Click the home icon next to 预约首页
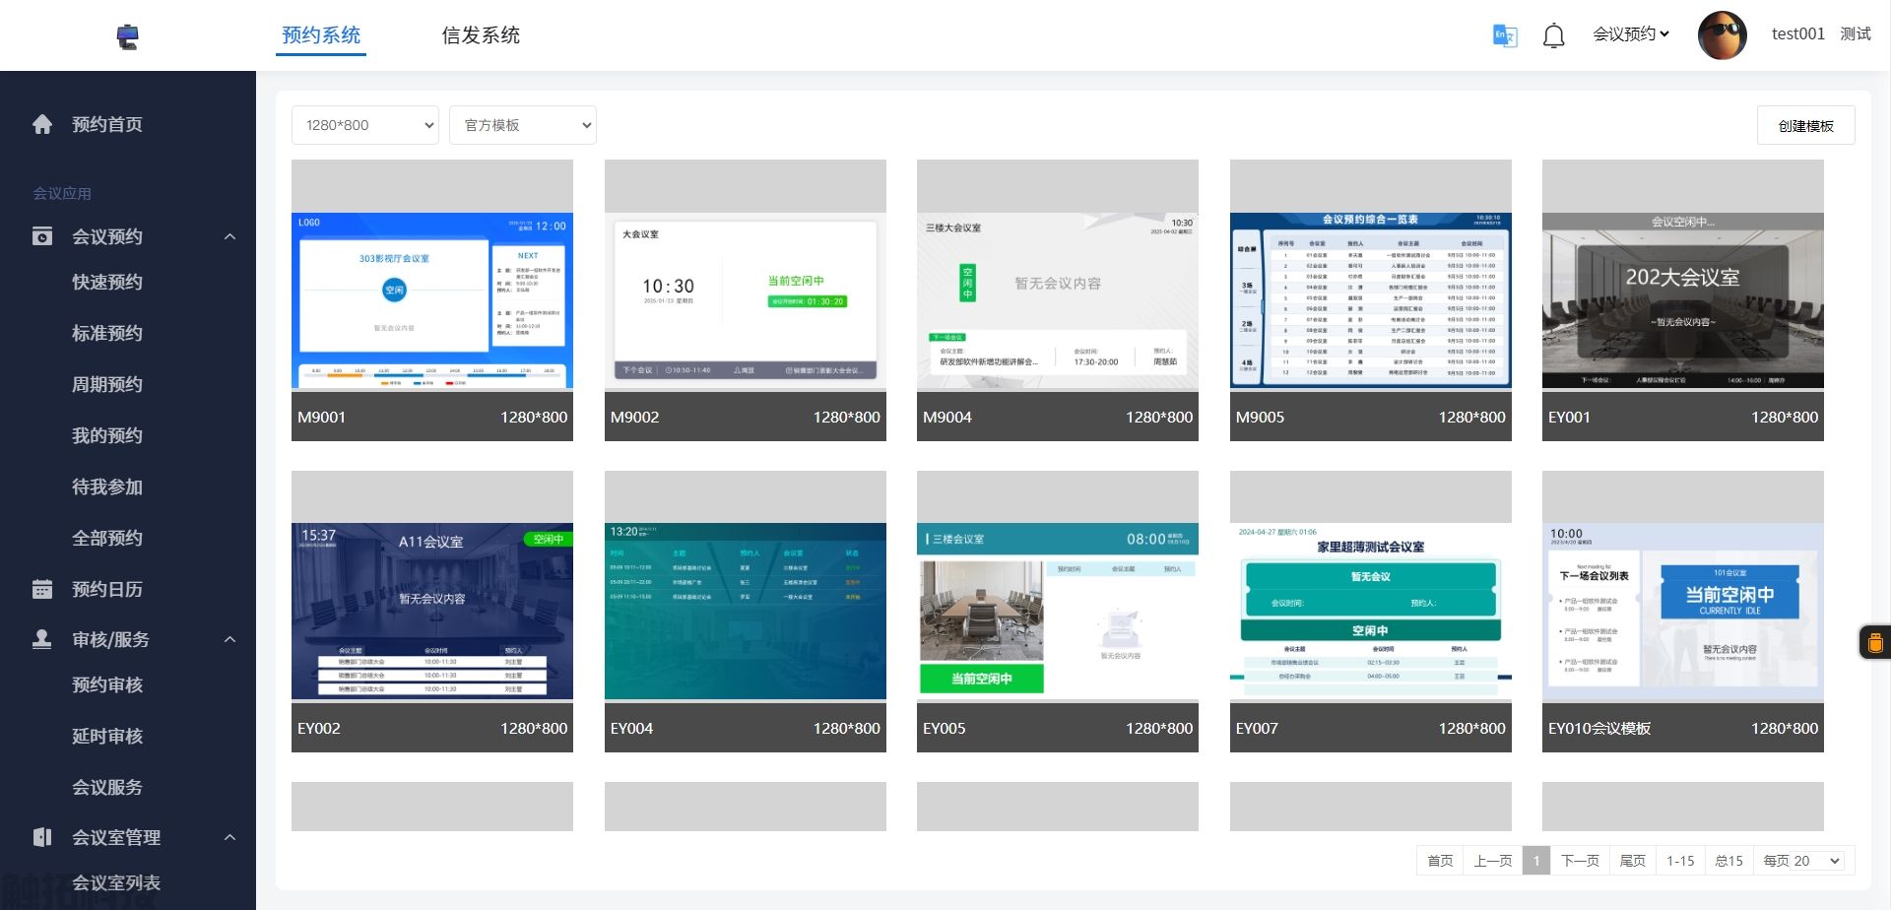Image resolution: width=1891 pixels, height=910 pixels. (41, 124)
